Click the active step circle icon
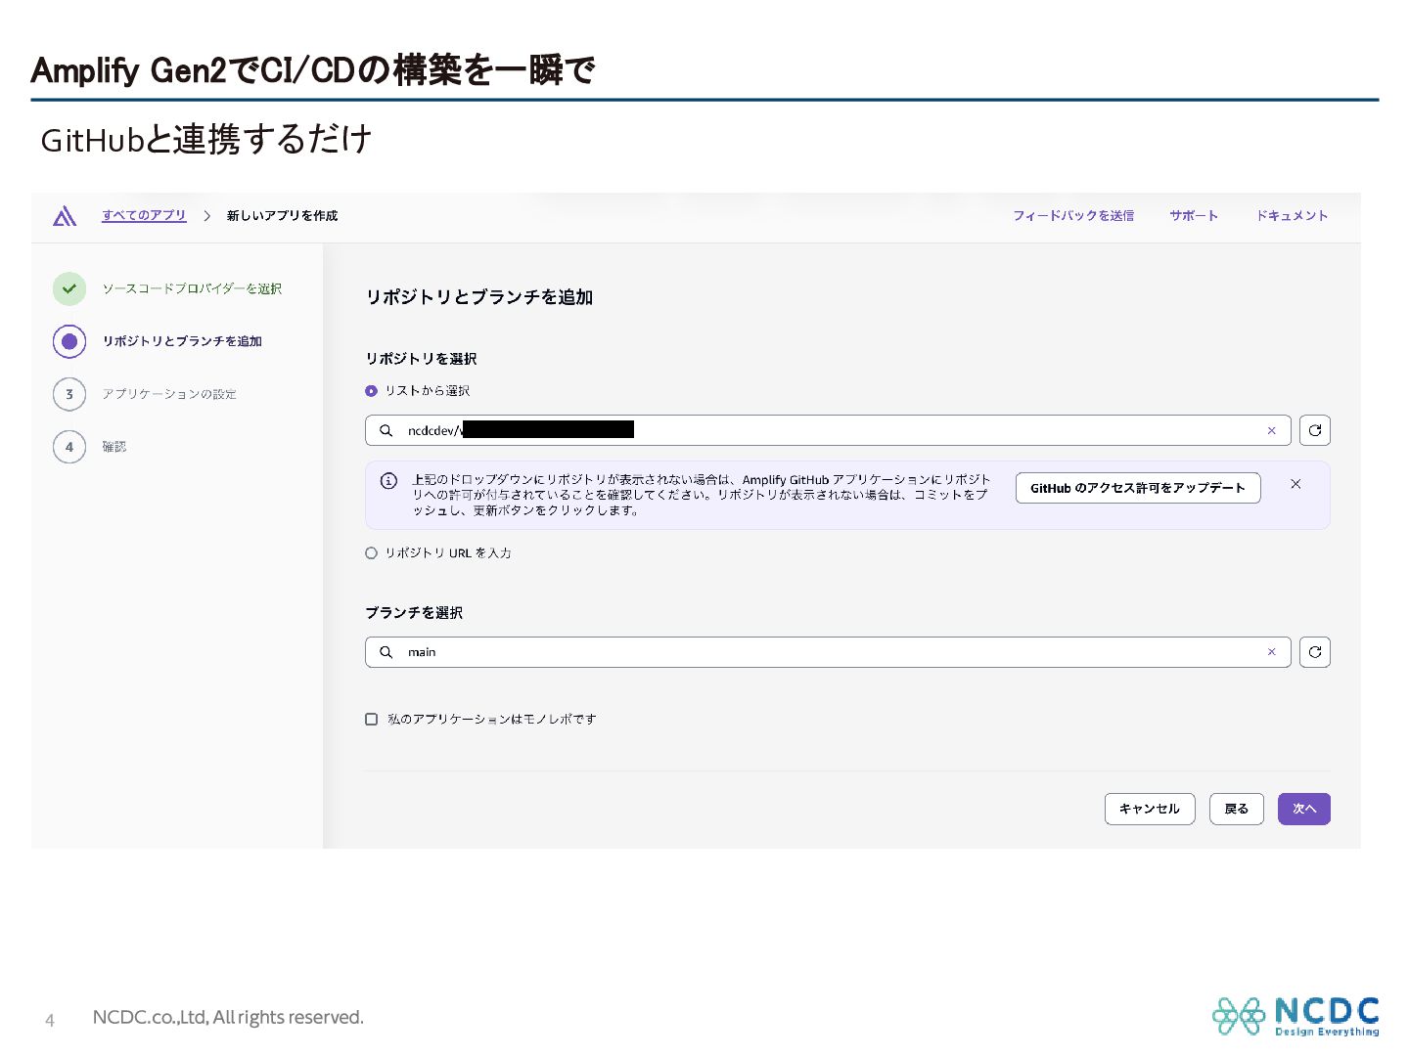The height and width of the screenshot is (1056, 1409). pos(69,341)
